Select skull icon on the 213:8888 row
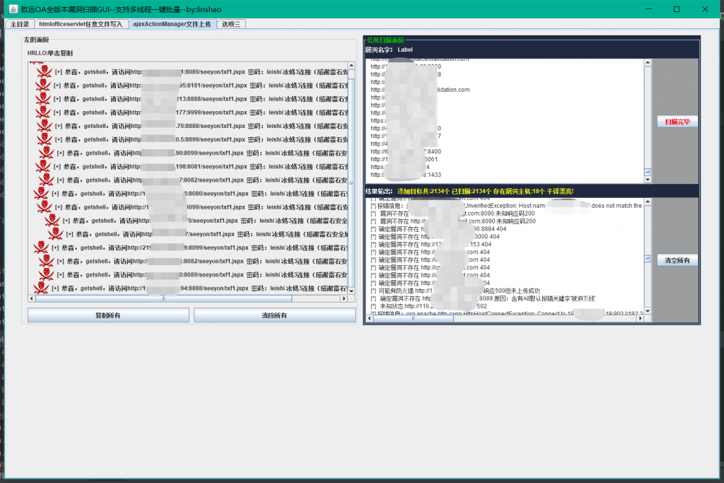The width and height of the screenshot is (724, 483). click(x=43, y=98)
